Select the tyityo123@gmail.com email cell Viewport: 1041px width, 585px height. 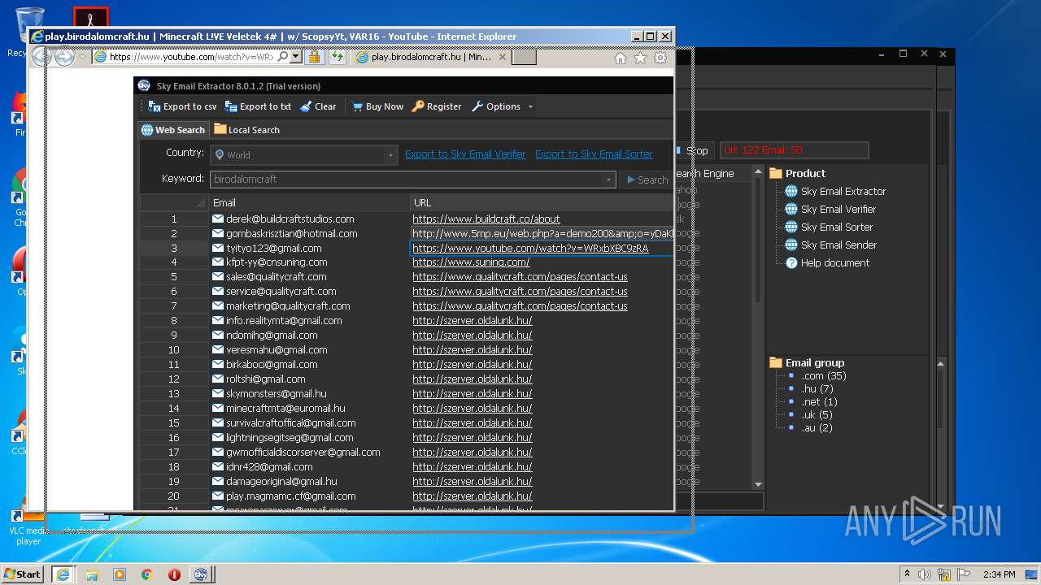(309, 248)
